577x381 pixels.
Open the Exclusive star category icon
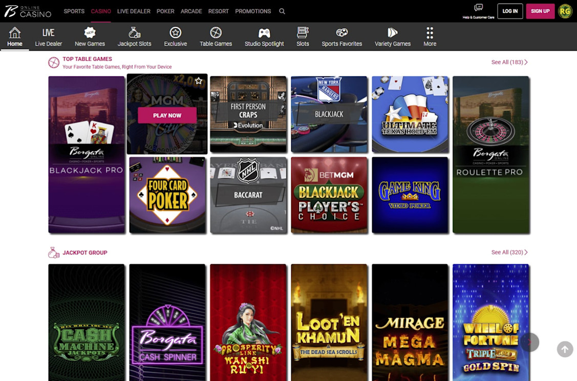[x=176, y=33]
